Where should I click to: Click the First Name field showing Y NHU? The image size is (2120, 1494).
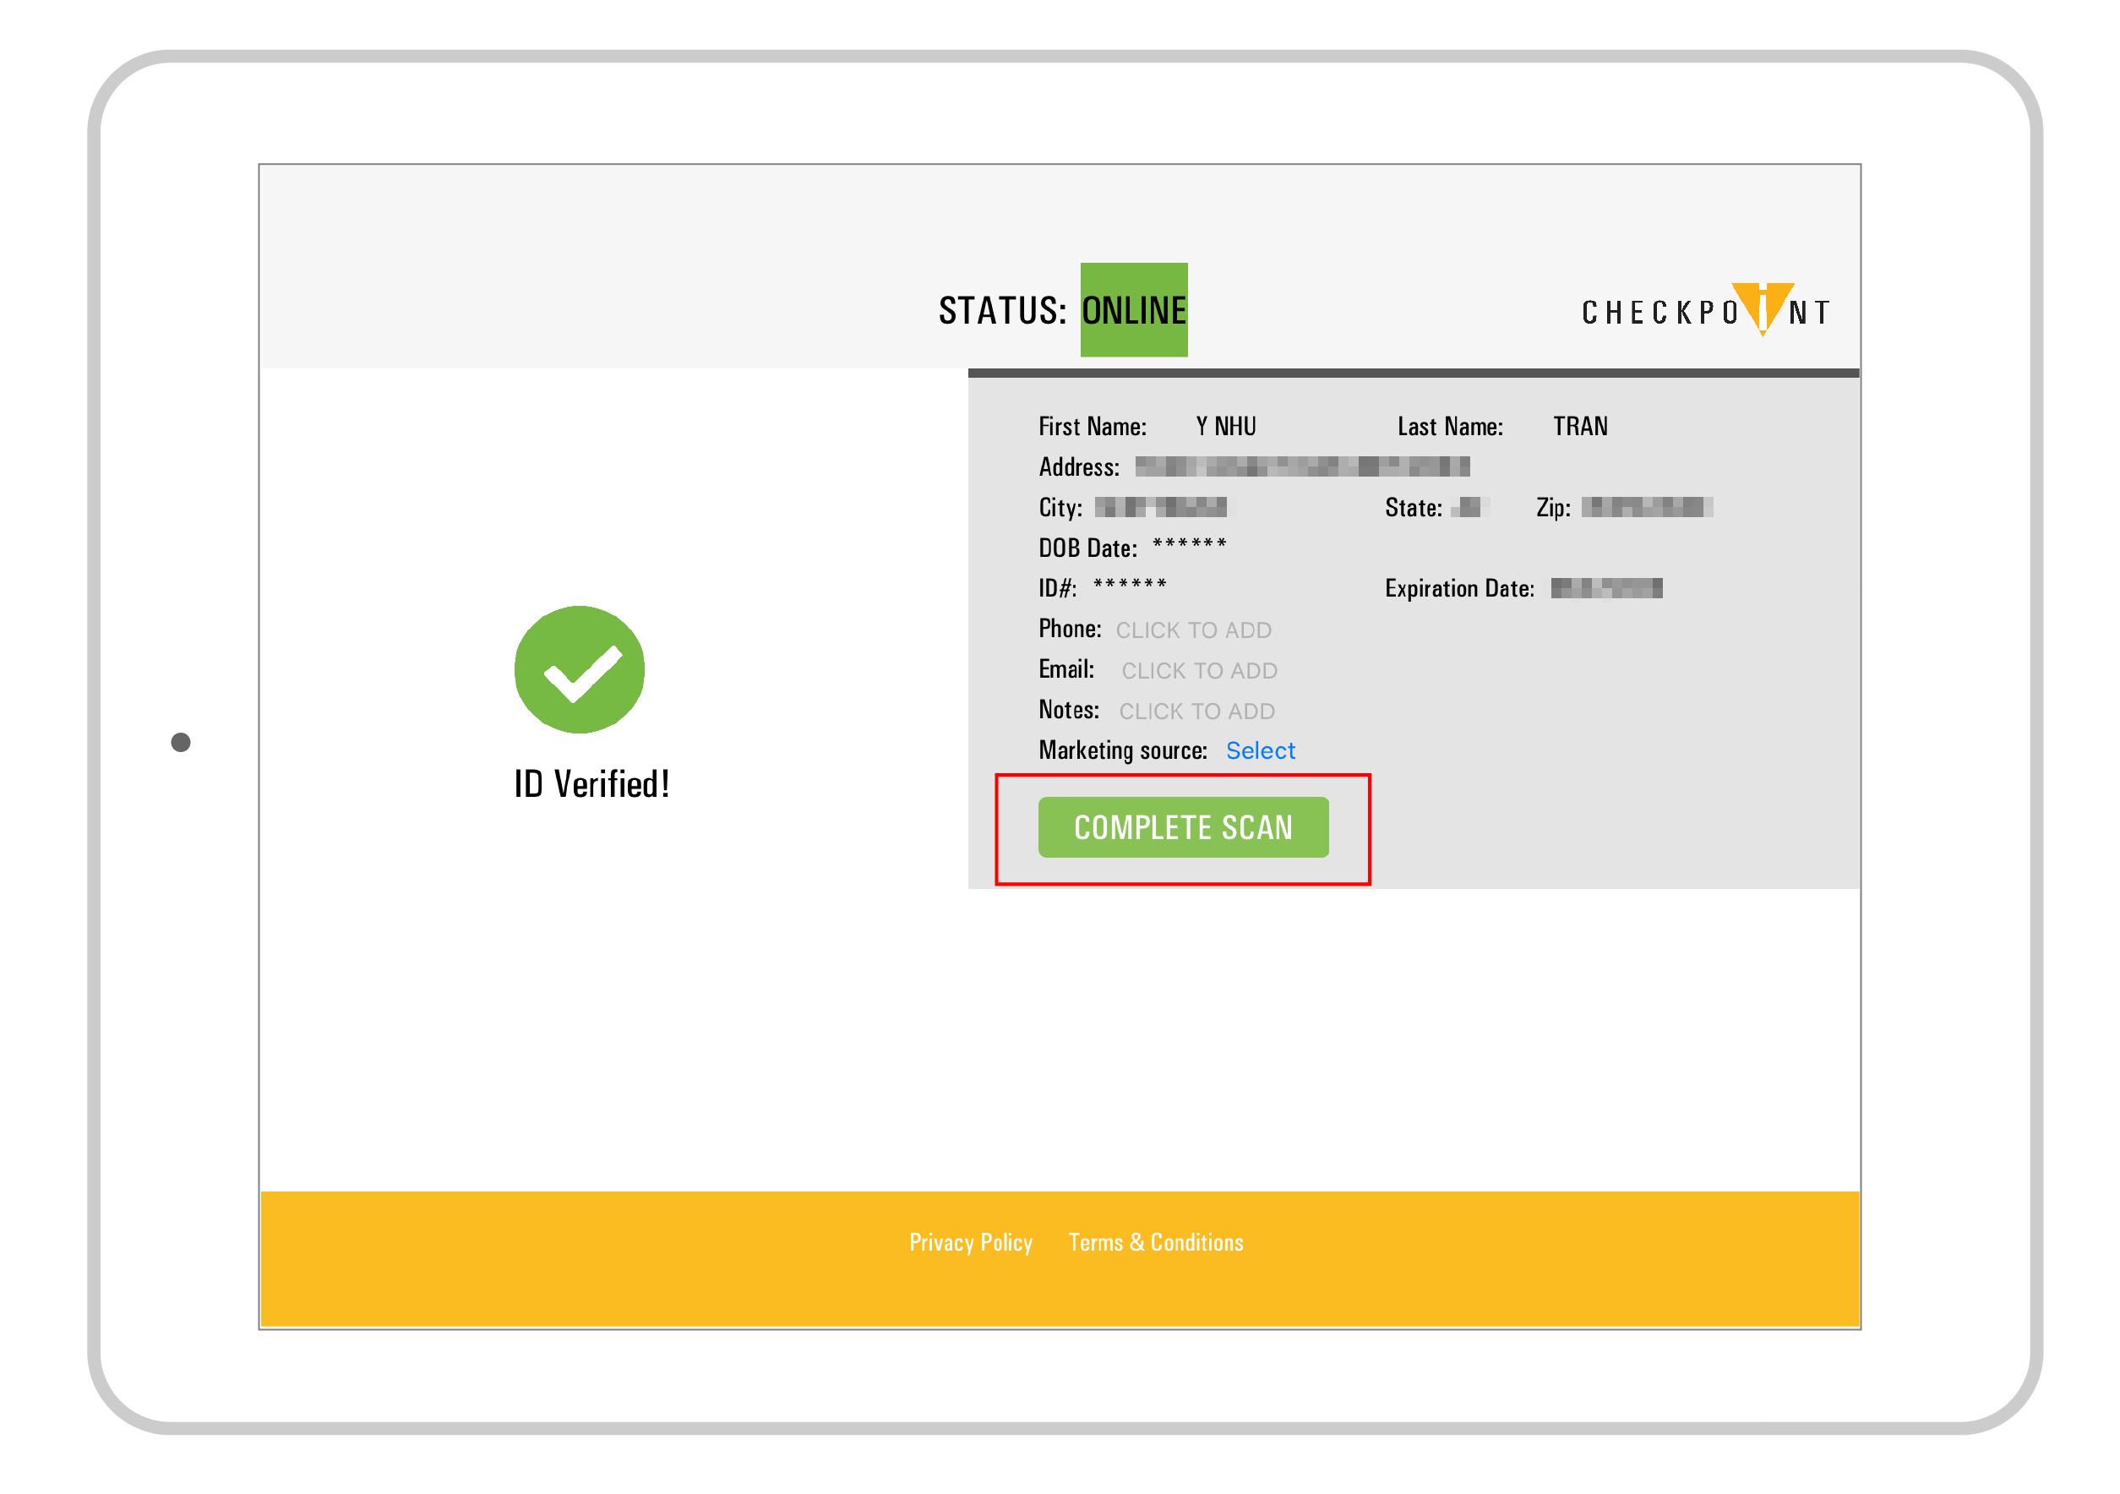1225,426
